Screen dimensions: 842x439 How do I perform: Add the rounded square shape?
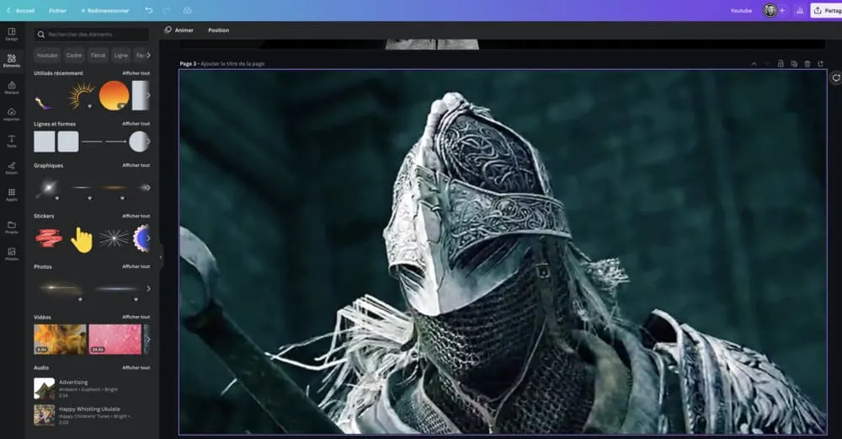pyautogui.click(x=68, y=142)
